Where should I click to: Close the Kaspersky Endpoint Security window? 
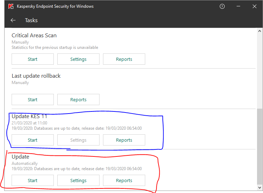pyautogui.click(x=254, y=6)
